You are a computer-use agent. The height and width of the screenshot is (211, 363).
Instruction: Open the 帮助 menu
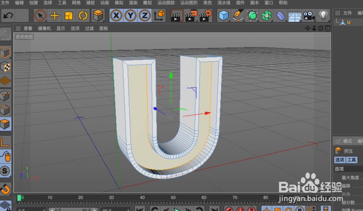pyautogui.click(x=283, y=3)
